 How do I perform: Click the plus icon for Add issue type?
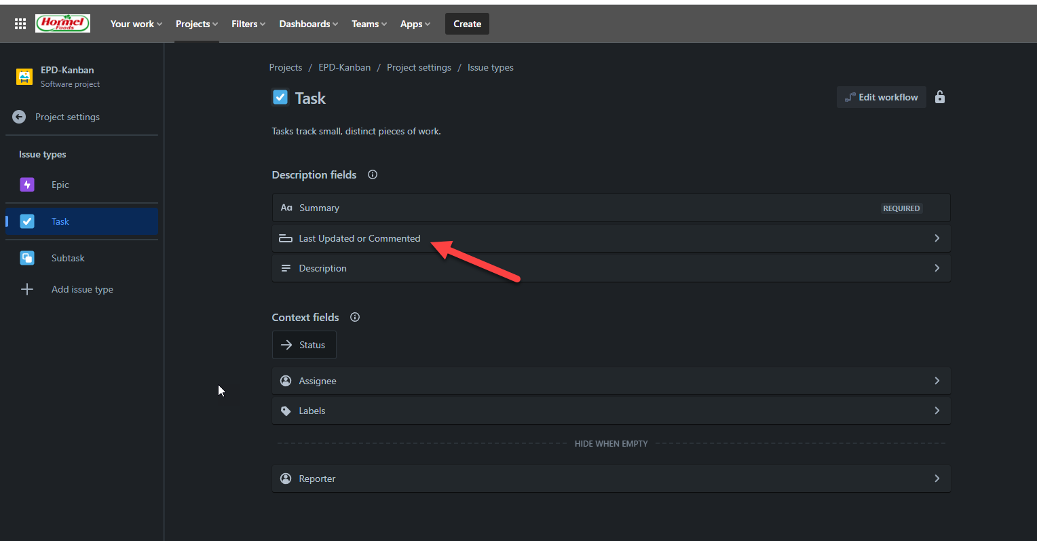pos(27,289)
